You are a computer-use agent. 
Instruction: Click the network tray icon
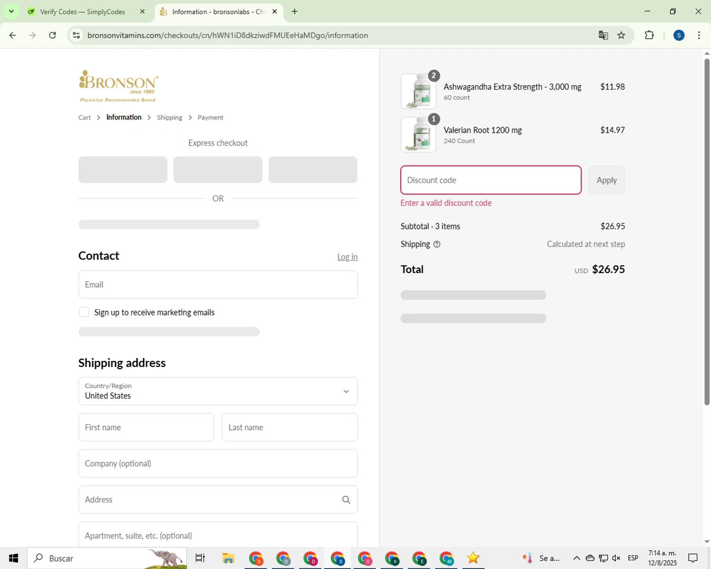[603, 558]
